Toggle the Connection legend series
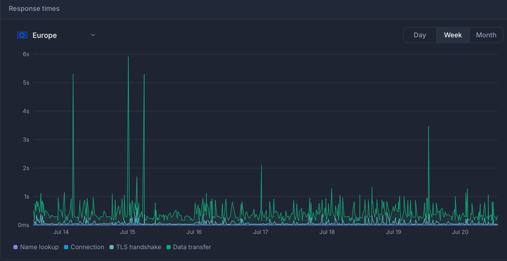This screenshot has height=261, width=507. tap(87, 247)
